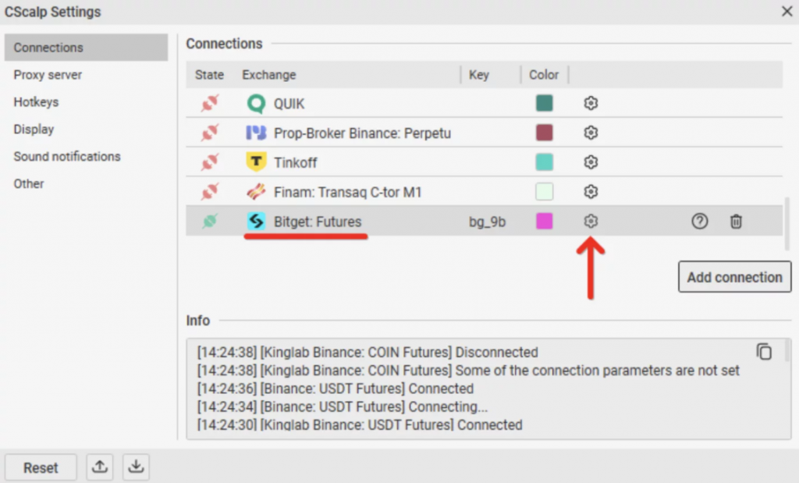Close the CScalp Settings window
Viewport: 799px width, 483px height.
click(x=787, y=12)
